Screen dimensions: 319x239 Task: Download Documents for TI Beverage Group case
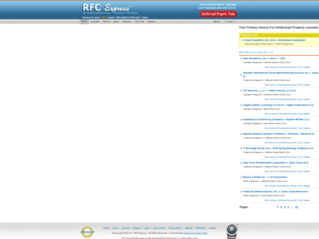pyautogui.click(x=287, y=157)
